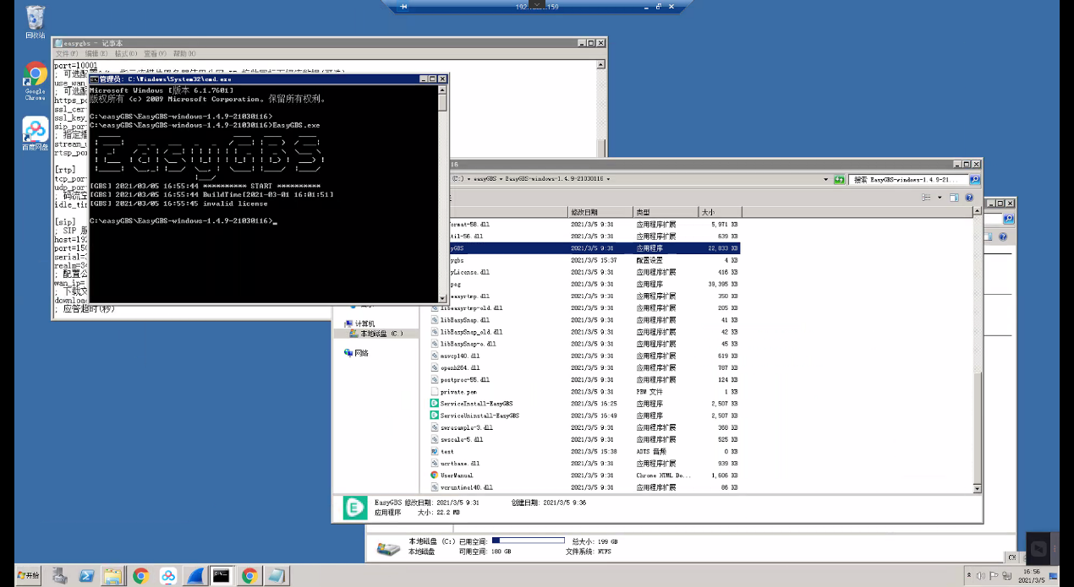Screen dimensions: 1074x587
Task: Sort by date modified (修改日期) column
Action: tap(600, 212)
